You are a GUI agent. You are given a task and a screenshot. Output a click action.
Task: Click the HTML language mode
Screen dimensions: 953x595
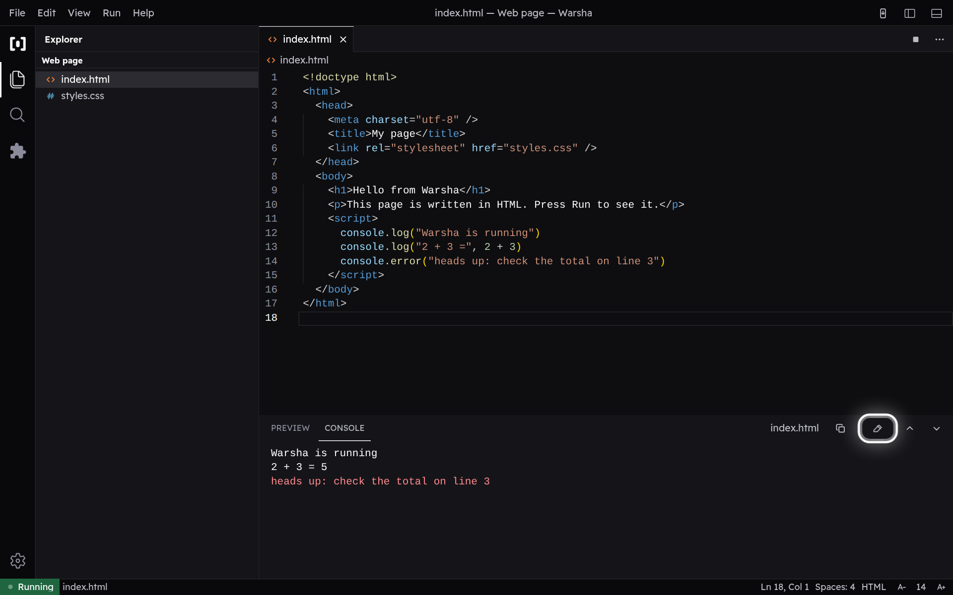point(874,587)
